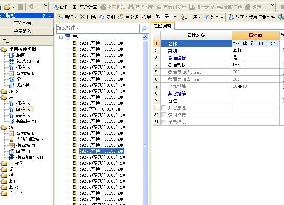Collapse the 暗柱 tree root node
Screen dimensions: 284x205
[x=61, y=37]
